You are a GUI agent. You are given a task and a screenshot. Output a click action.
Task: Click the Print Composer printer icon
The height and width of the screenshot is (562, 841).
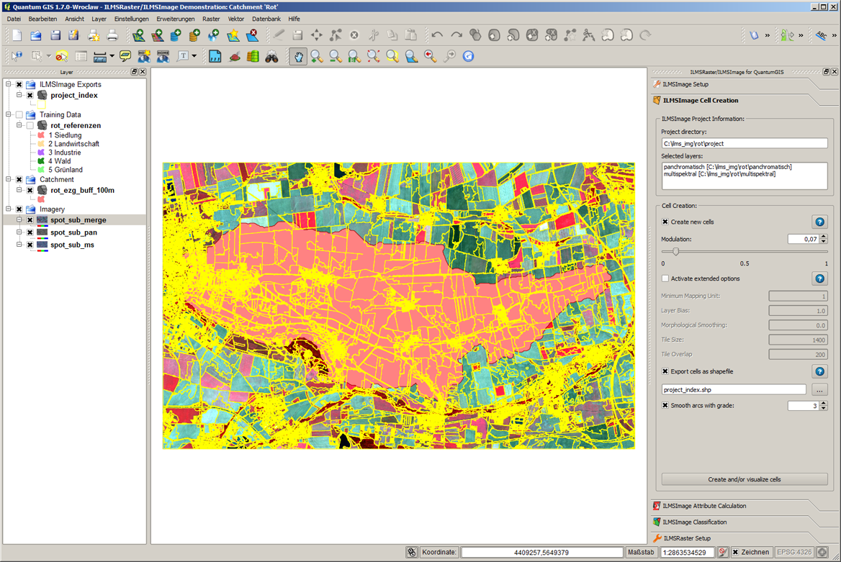pyautogui.click(x=112, y=35)
